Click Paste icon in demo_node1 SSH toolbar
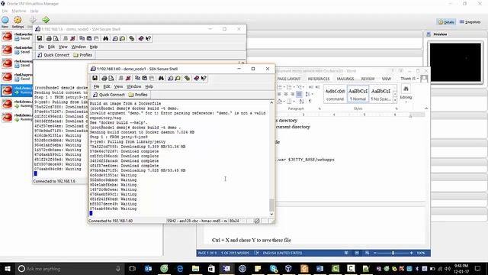Screen dimensions: 488x275 (144, 78)
